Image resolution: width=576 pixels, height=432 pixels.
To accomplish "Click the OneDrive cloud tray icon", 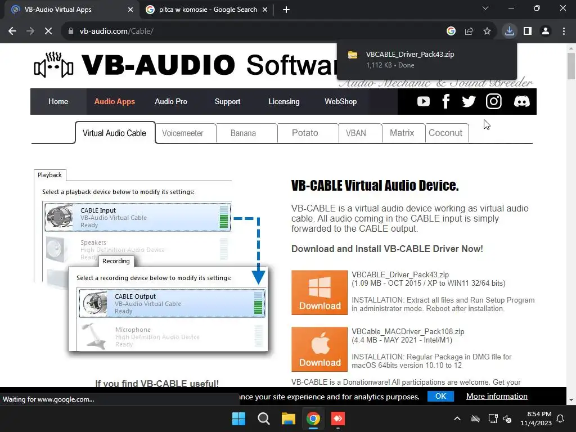I will click(x=475, y=418).
